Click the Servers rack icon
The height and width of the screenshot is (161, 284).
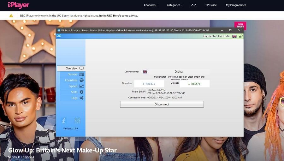point(81,74)
